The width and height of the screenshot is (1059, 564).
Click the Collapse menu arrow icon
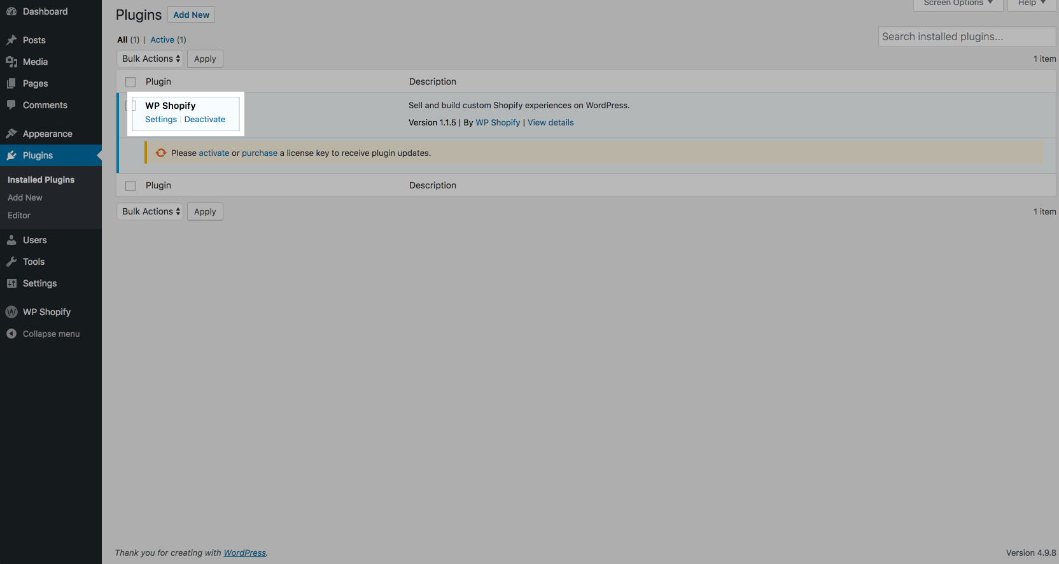pos(11,334)
